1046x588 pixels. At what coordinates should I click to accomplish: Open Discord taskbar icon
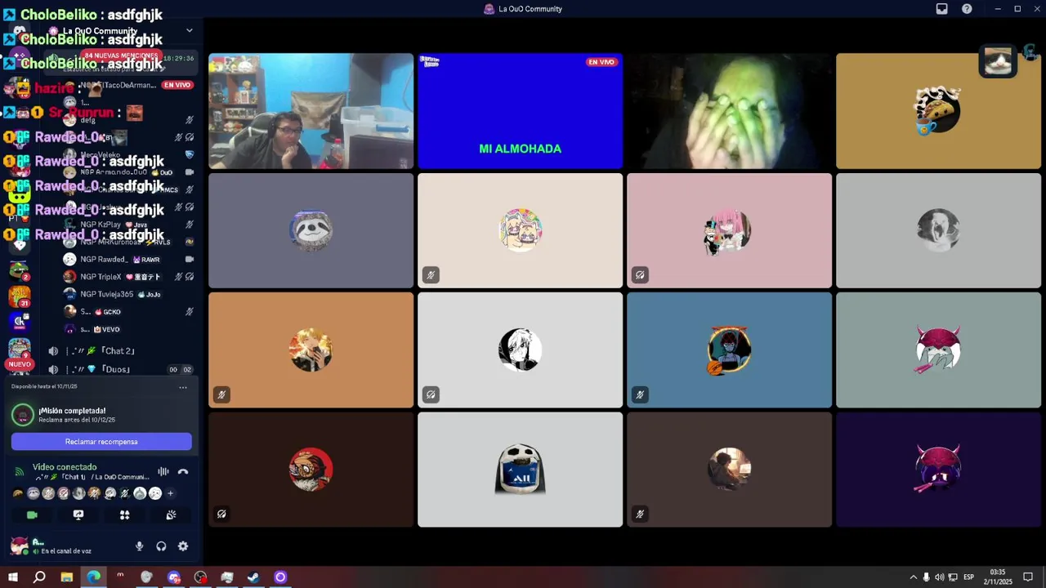point(174,577)
